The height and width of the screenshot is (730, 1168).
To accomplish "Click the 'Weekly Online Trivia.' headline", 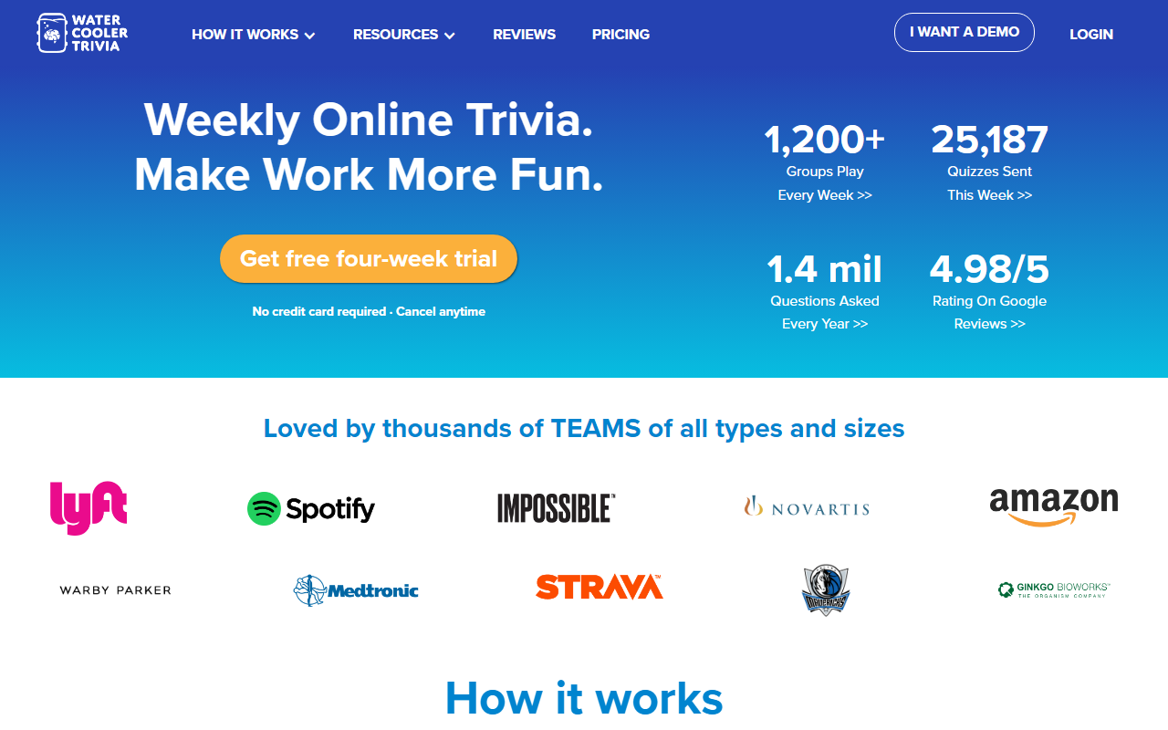I will click(x=369, y=120).
